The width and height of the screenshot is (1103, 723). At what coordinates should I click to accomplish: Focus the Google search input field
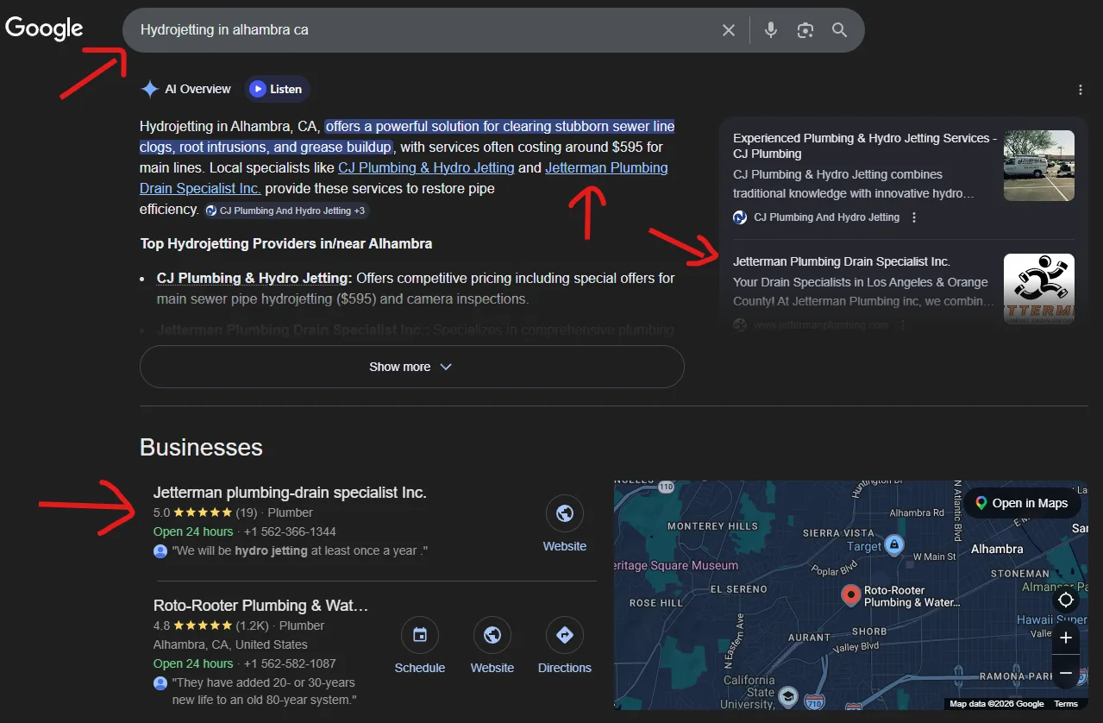pos(423,30)
